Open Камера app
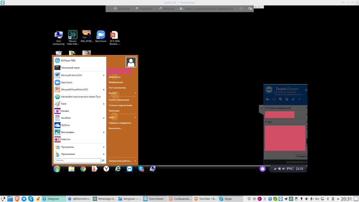 79,111
